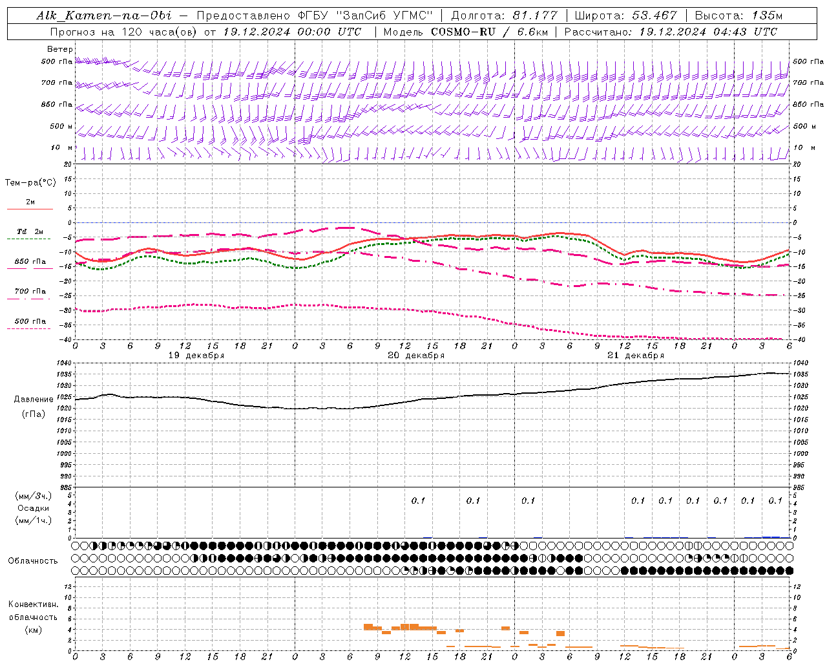Image resolution: width=827 pixels, height=662 pixels.
Task: Click the (км) unit label for convective cloud
Action: [34, 630]
